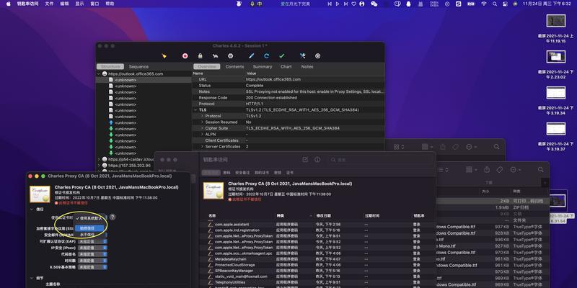Validate with the green checkmark icon in Charles
The image size is (577, 288).
(x=282, y=56)
